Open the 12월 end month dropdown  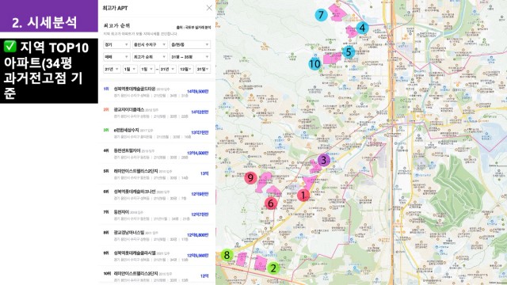point(186,69)
